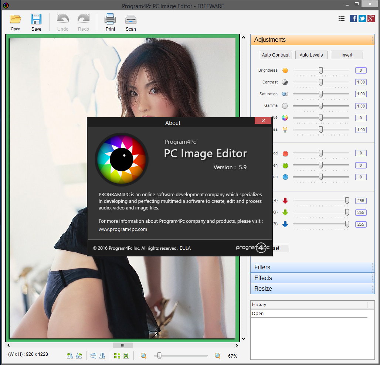Expand the Effects section
This screenshot has height=365, width=380.
point(312,278)
